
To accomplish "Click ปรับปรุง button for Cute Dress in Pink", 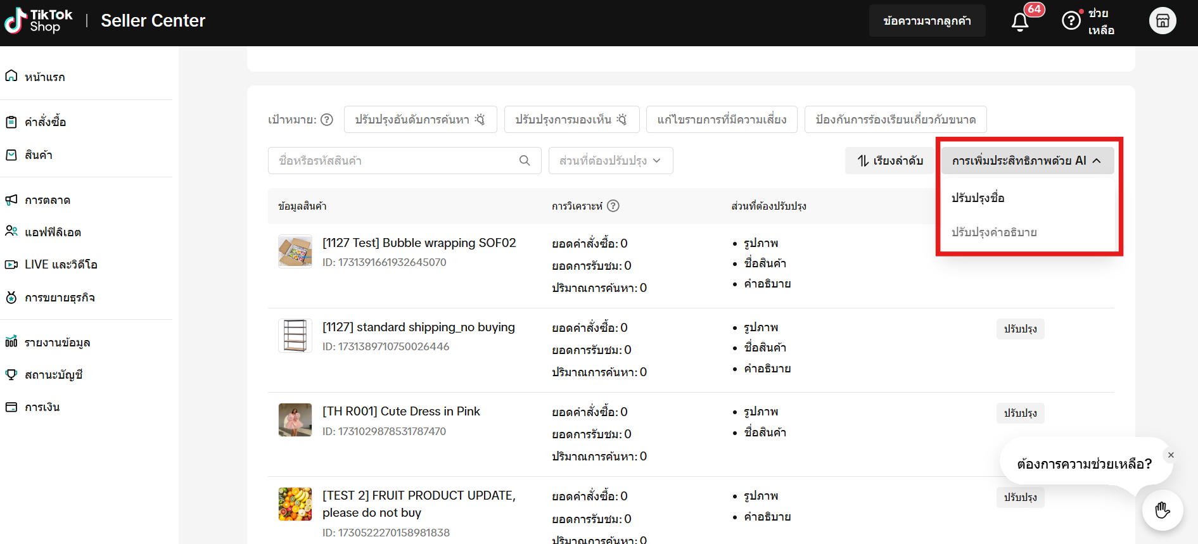I will point(1020,413).
